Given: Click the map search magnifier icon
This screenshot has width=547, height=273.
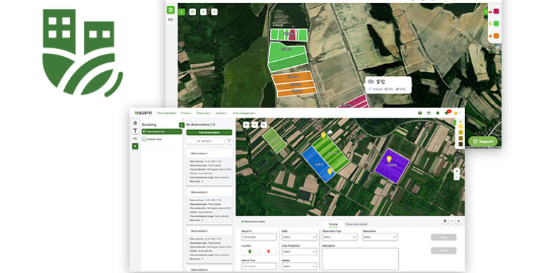Looking at the screenshot, I should [x=264, y=124].
